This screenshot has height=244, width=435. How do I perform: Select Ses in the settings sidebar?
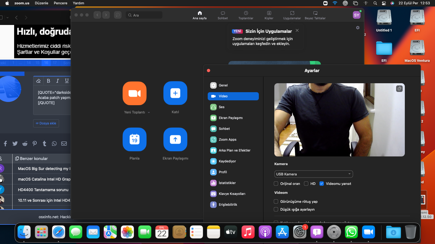[x=222, y=107]
